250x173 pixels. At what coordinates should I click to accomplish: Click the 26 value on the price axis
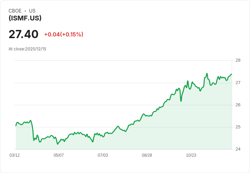pos(238,105)
